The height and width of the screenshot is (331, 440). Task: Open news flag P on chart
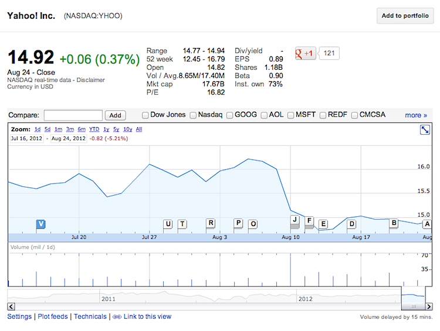[238, 223]
